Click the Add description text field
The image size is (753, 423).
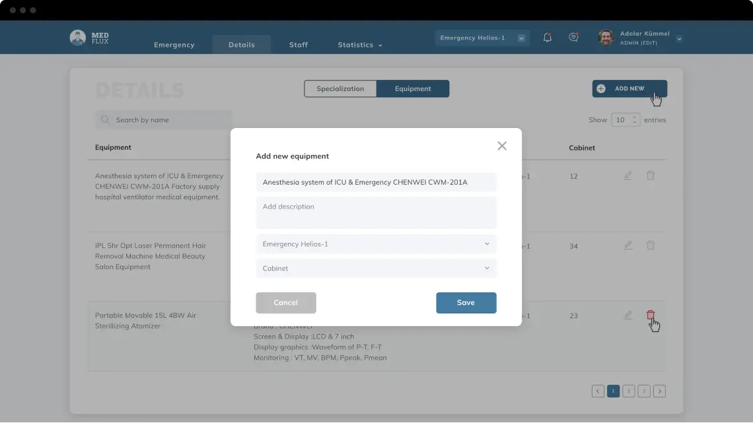pos(376,212)
